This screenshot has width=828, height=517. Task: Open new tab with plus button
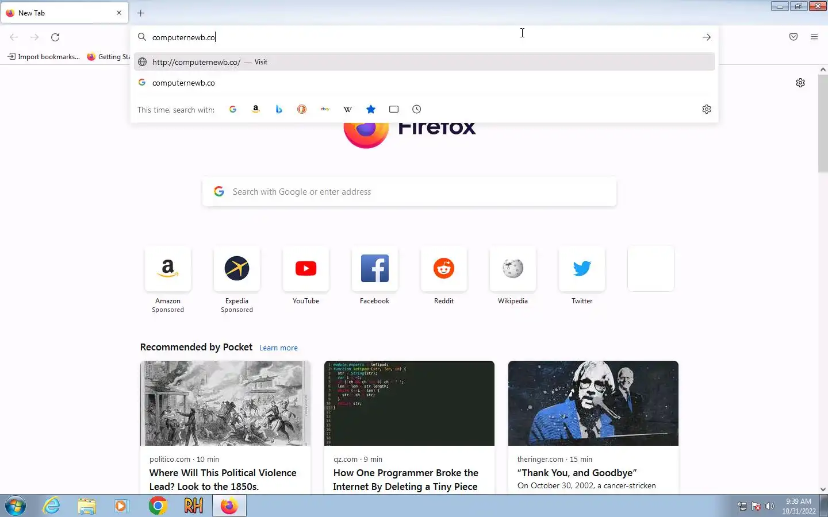point(141,13)
